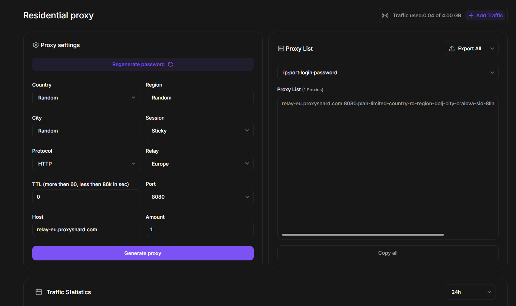The height and width of the screenshot is (306, 516).
Task: Click the calendar icon beside Traffic Statistics
Action: pos(39,292)
